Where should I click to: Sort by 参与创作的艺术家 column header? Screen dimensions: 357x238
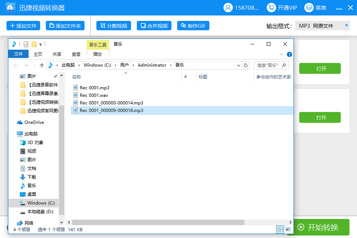click(273, 77)
